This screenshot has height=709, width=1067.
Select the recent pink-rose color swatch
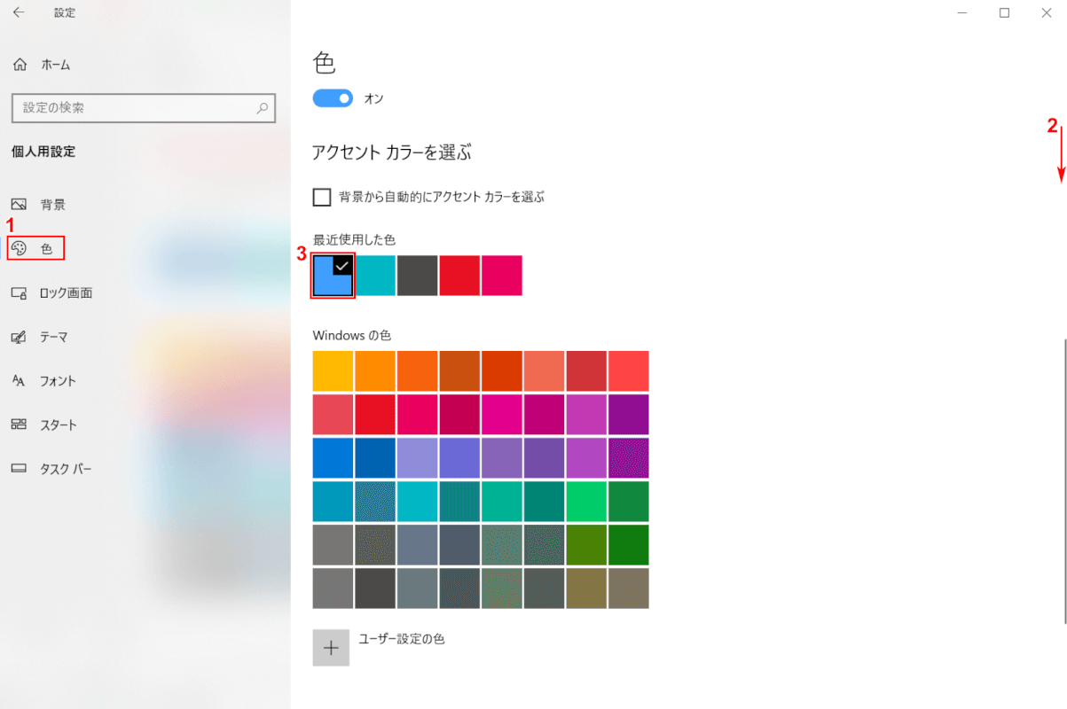tap(502, 276)
